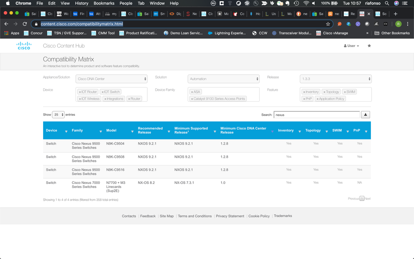Open the History menu in the menu bar
Viewport: 414px width, 259px height.
tap(81, 3)
